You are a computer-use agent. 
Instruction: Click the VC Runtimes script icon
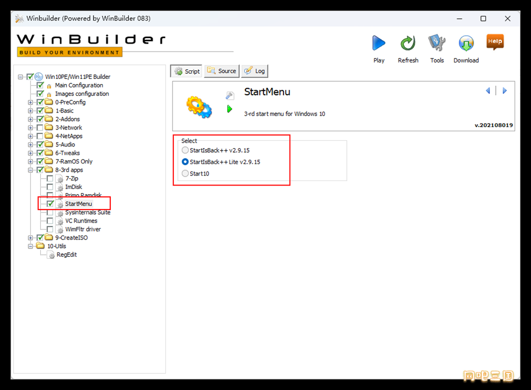click(60, 221)
